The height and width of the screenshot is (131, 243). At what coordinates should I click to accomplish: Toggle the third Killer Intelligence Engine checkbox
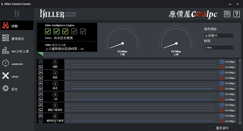[x=65, y=32]
